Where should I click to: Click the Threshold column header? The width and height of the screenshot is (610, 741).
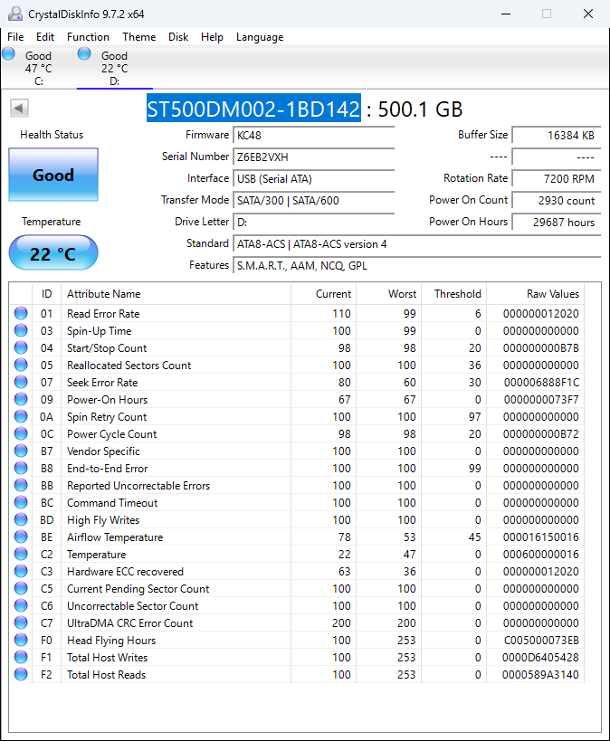pos(454,294)
